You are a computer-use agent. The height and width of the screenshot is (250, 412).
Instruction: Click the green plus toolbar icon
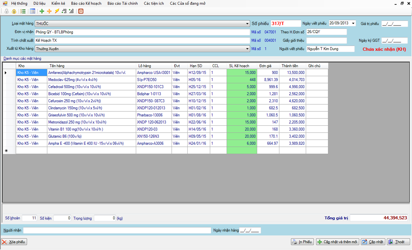point(42,11)
